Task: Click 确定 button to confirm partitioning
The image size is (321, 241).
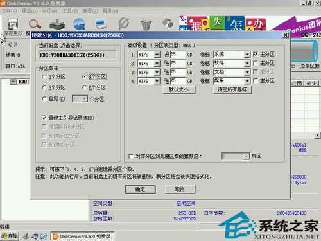Action: [x=140, y=190]
